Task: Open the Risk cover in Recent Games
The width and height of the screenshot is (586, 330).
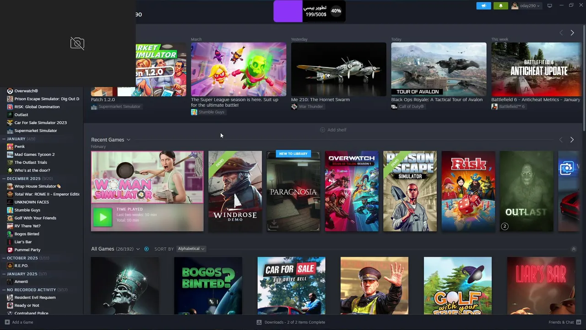Action: click(x=468, y=191)
